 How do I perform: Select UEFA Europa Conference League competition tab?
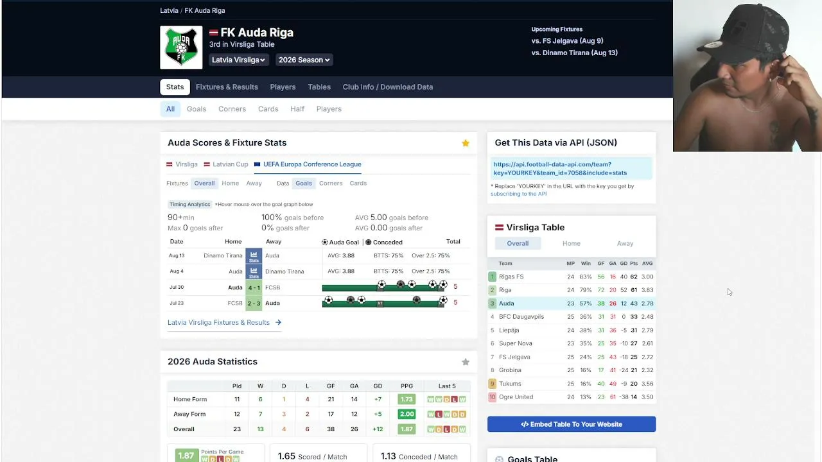[308, 164]
